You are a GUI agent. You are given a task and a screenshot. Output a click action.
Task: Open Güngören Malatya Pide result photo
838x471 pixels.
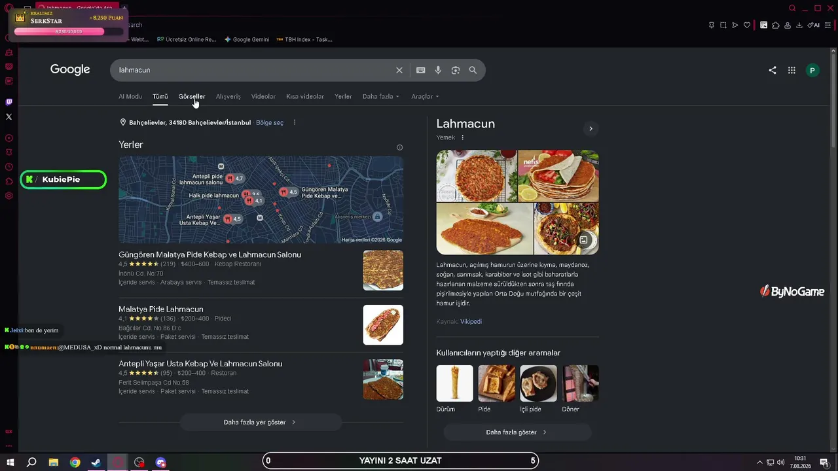383,270
